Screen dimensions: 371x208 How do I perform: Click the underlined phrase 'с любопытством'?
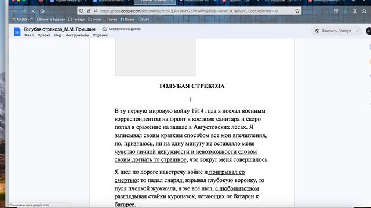pyautogui.click(x=237, y=188)
